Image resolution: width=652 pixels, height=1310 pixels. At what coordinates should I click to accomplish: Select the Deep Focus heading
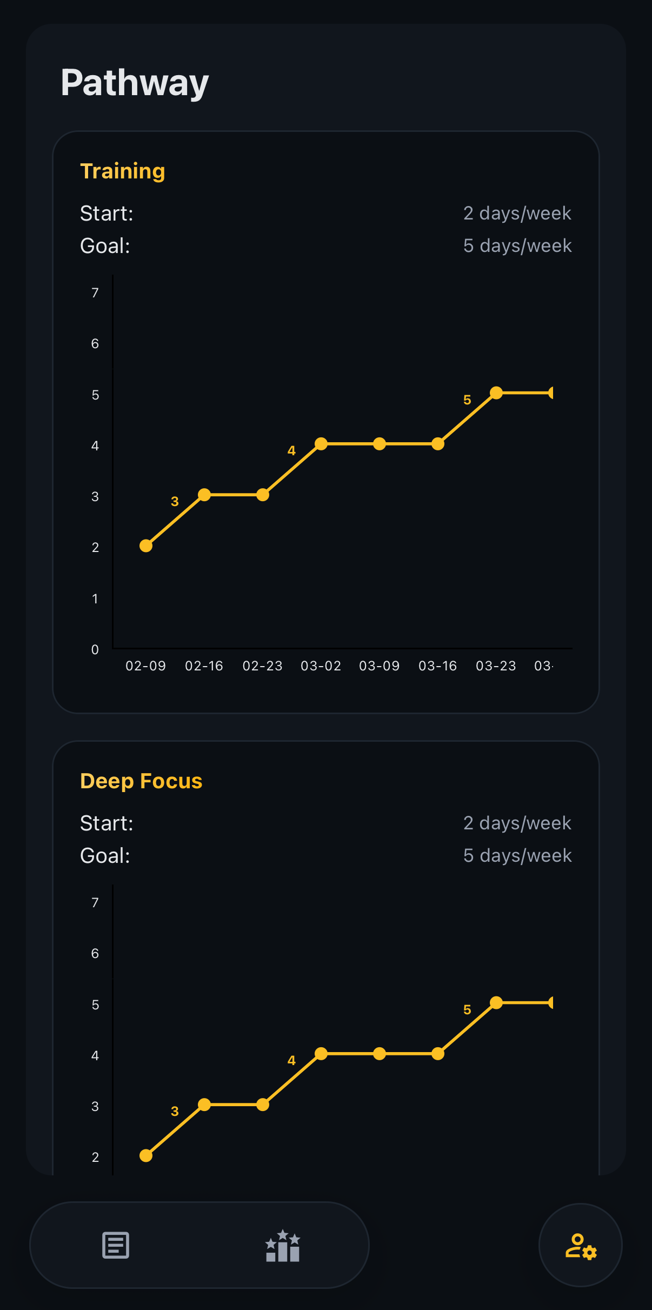pos(141,781)
